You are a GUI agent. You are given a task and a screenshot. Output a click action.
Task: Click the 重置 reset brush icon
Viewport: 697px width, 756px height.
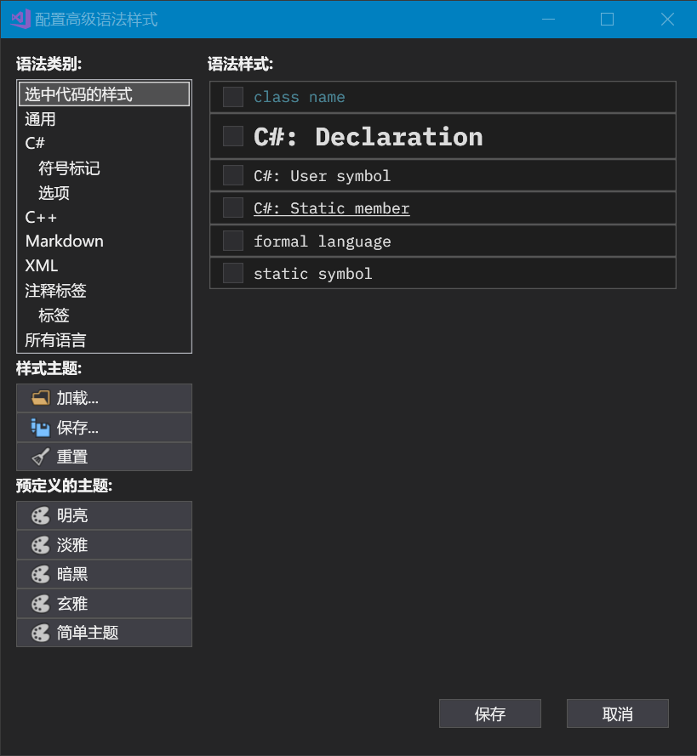click(40, 457)
